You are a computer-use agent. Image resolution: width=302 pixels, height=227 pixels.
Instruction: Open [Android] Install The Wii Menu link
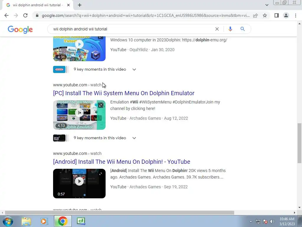(x=122, y=162)
